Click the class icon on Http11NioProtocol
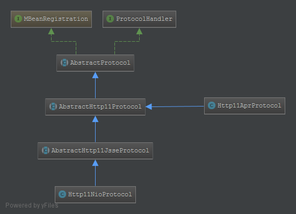 click(62, 194)
